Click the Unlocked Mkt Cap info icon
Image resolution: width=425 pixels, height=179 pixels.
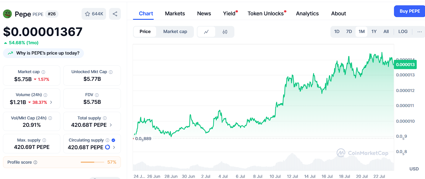click(111, 72)
